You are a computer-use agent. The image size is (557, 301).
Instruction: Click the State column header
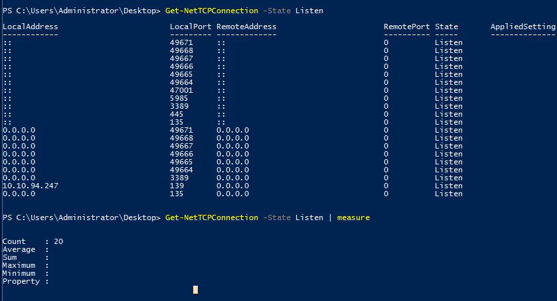446,27
